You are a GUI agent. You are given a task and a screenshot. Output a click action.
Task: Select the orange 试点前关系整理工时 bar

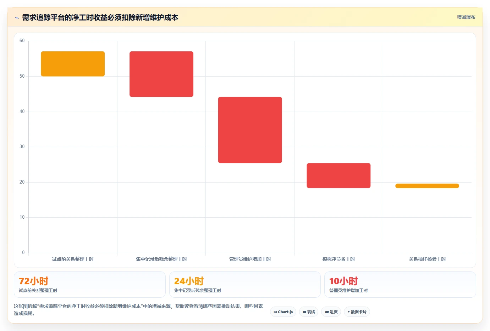click(73, 64)
